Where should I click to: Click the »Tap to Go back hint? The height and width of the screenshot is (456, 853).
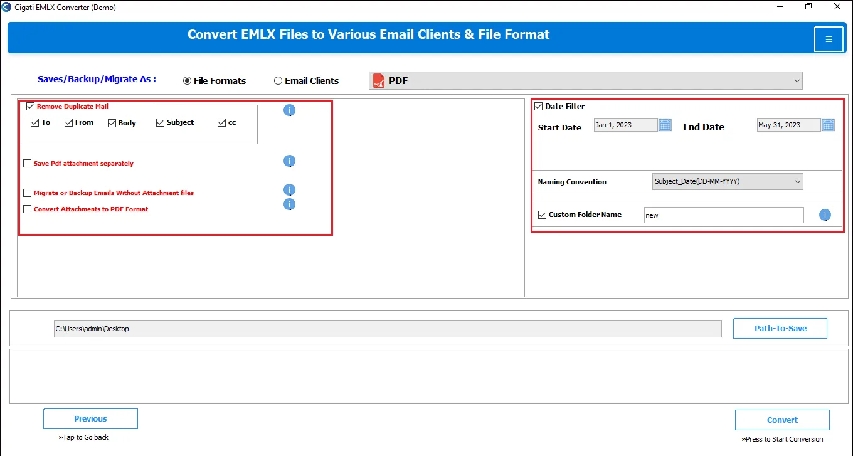[83, 437]
